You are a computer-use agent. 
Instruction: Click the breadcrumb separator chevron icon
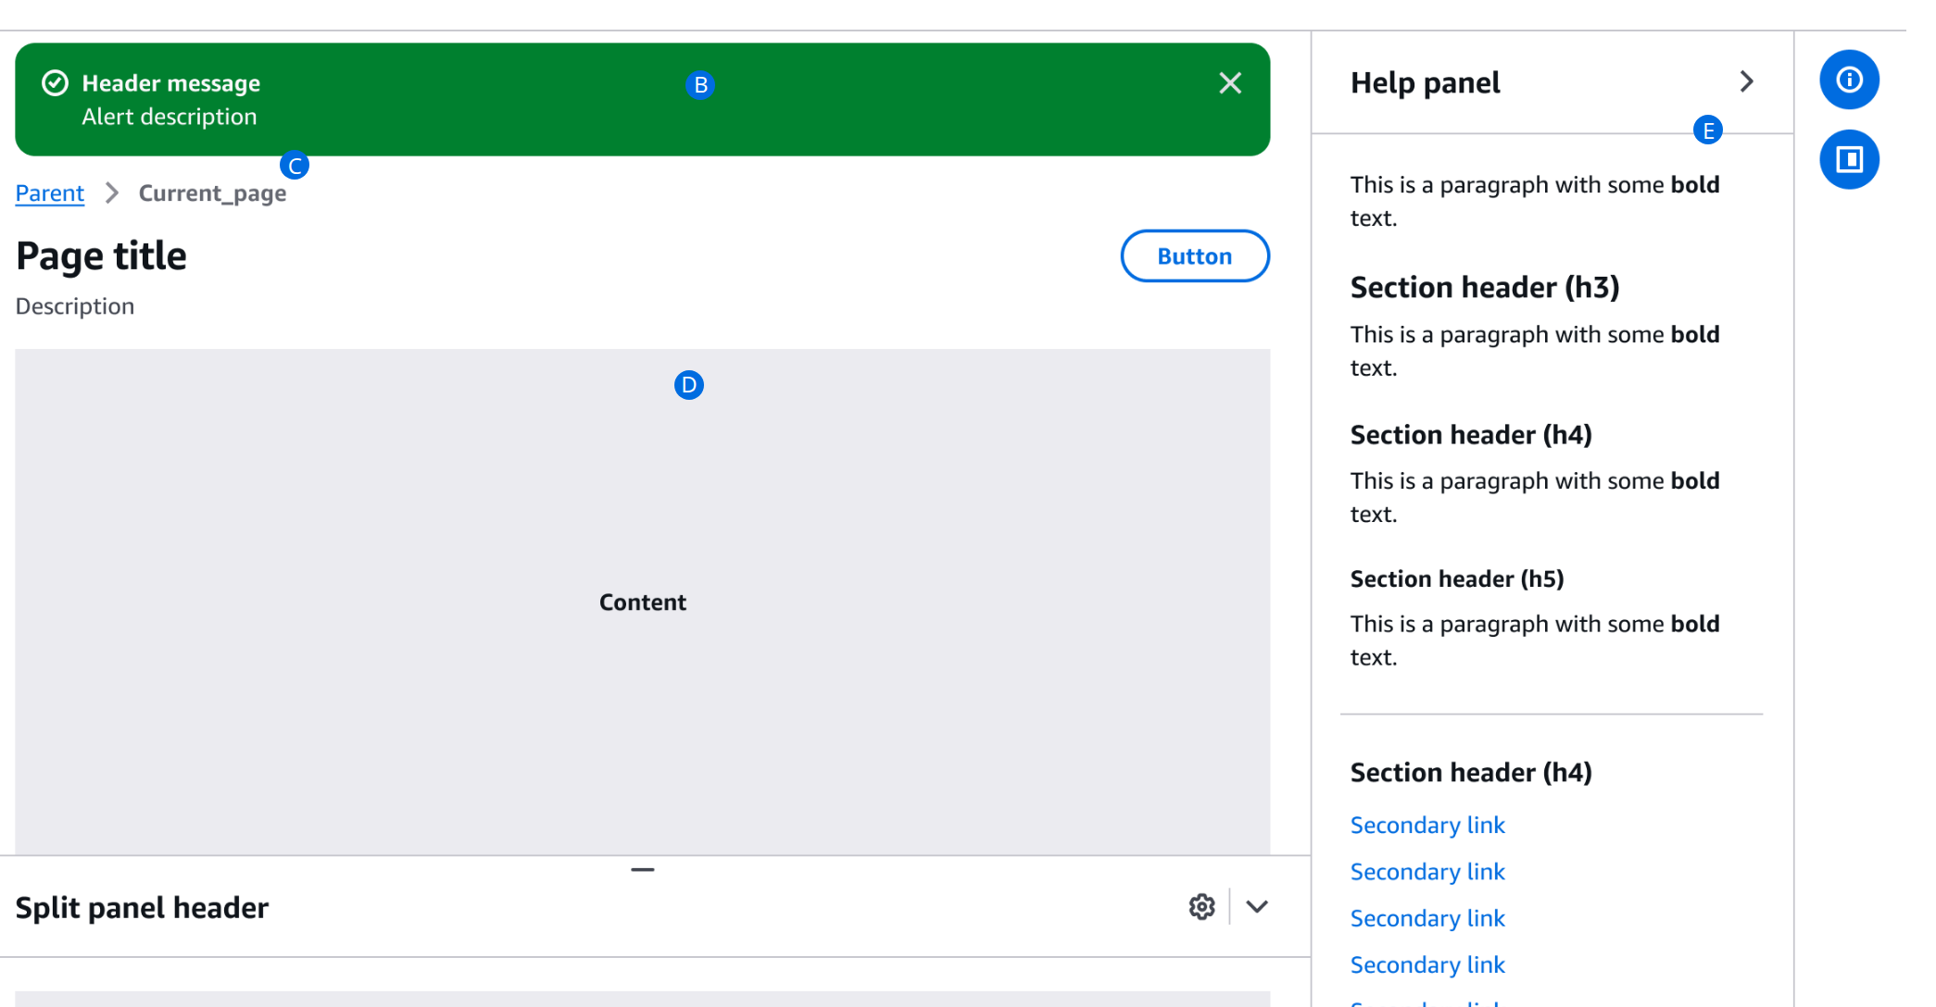[112, 193]
